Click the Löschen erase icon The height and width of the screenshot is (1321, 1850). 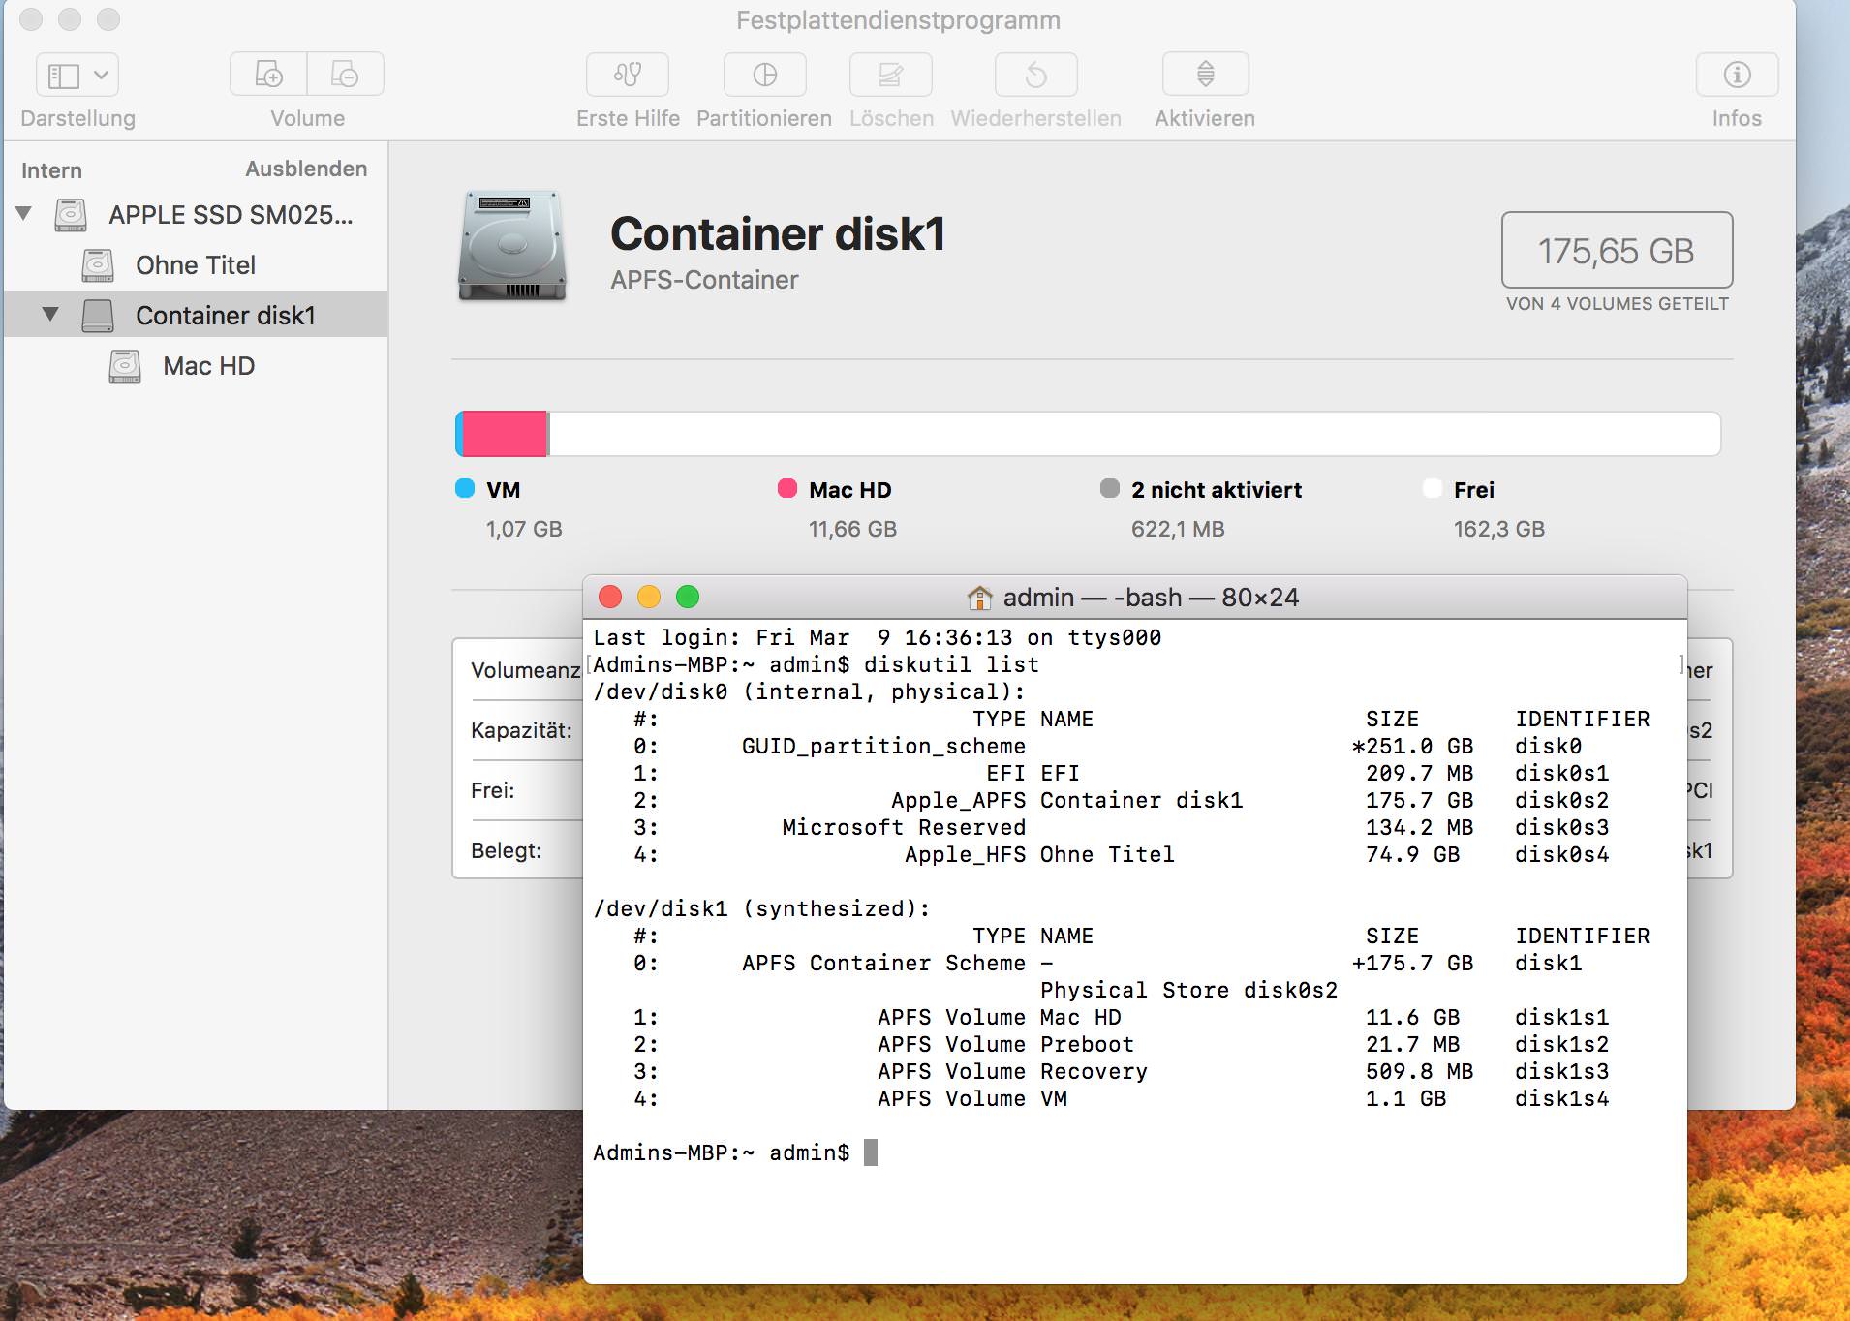pyautogui.click(x=891, y=75)
